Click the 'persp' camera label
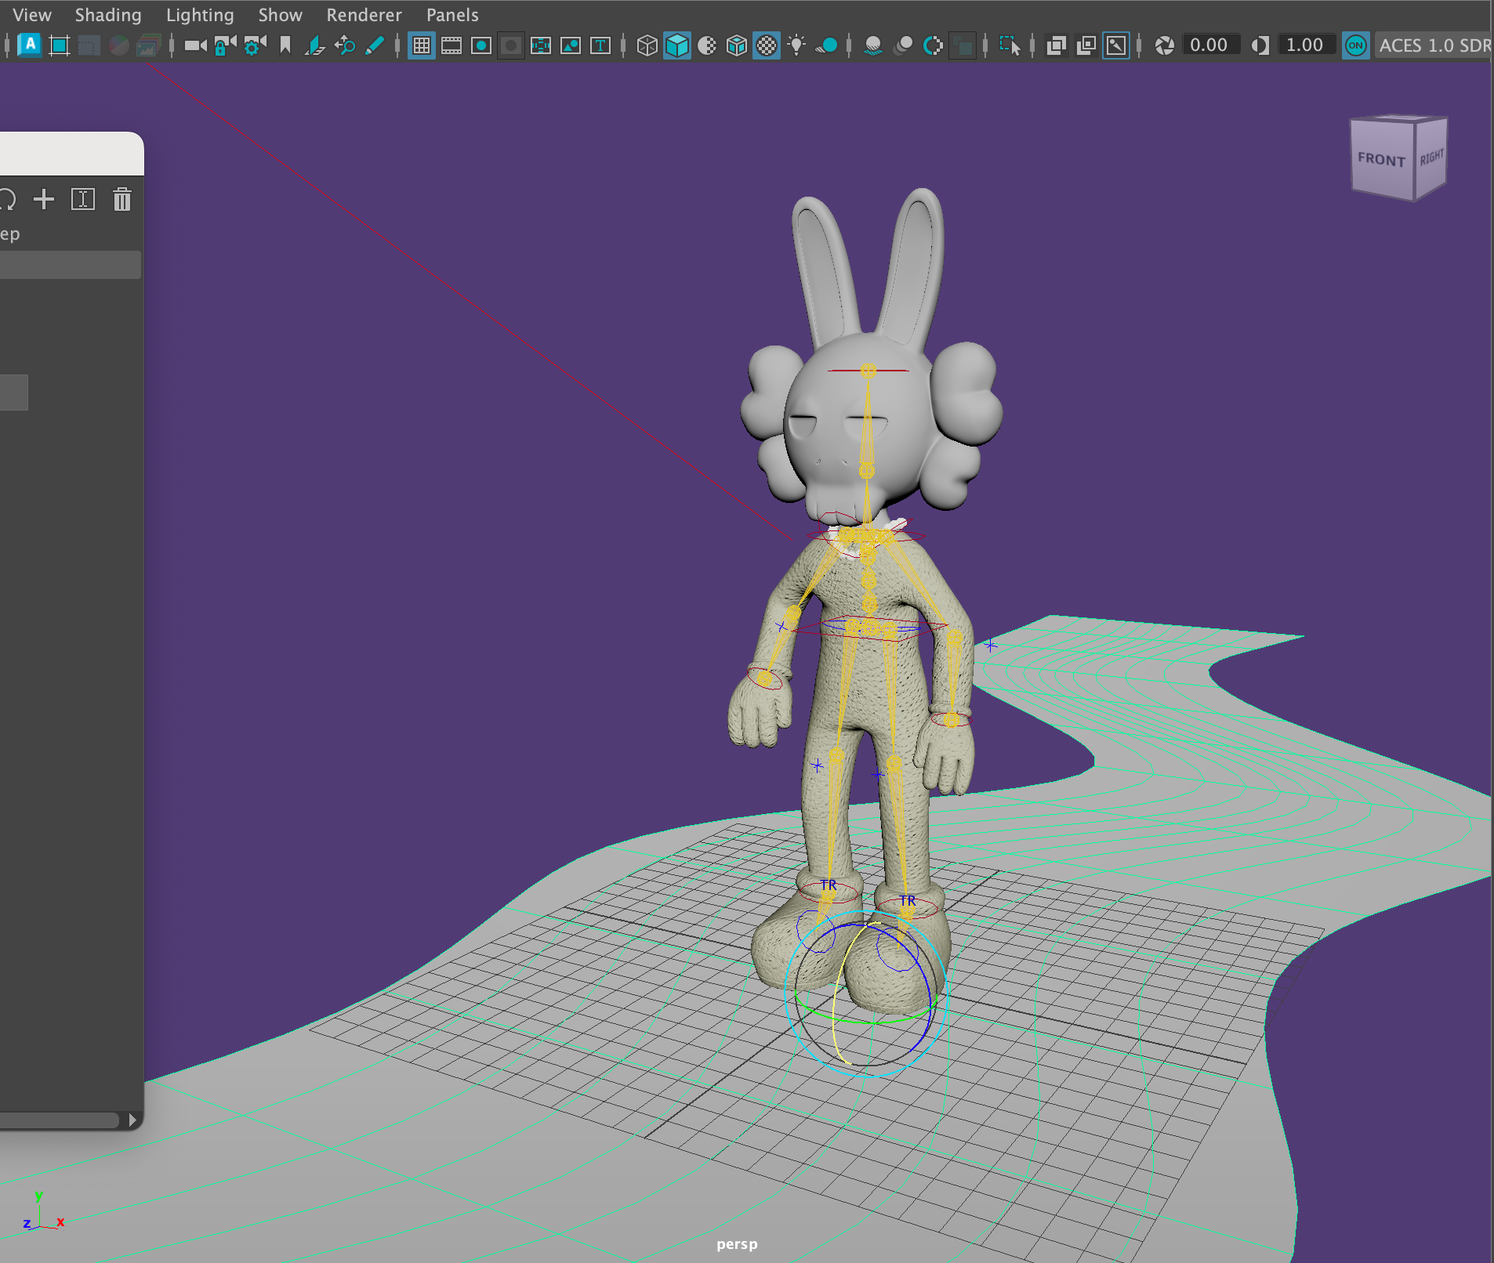The image size is (1494, 1263). pyautogui.click(x=737, y=1244)
